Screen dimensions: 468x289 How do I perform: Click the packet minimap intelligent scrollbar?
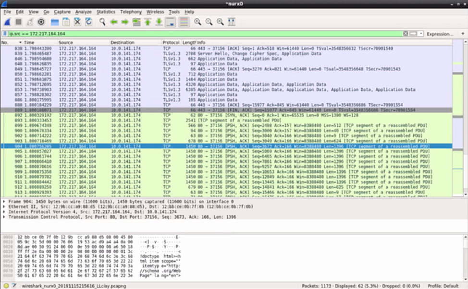[458, 118]
